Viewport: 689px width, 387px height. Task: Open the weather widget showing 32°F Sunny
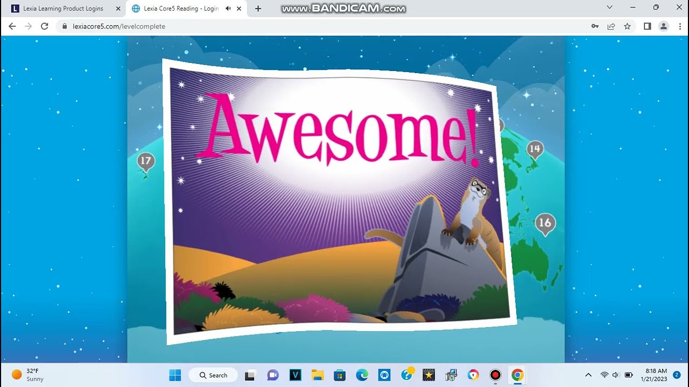[28, 375]
